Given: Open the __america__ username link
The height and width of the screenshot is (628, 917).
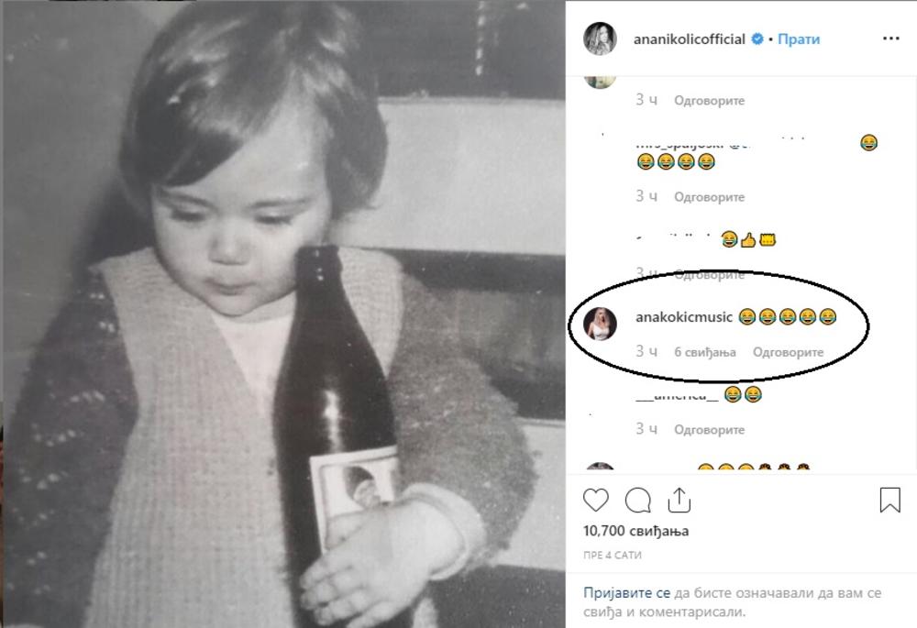Looking at the screenshot, I should point(677,395).
